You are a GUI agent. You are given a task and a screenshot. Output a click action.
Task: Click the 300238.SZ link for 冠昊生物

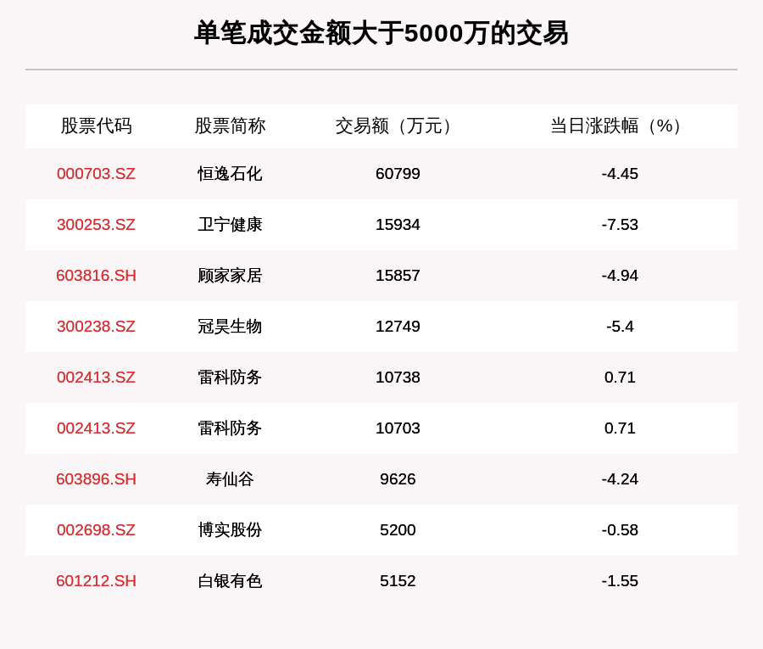[x=96, y=327]
